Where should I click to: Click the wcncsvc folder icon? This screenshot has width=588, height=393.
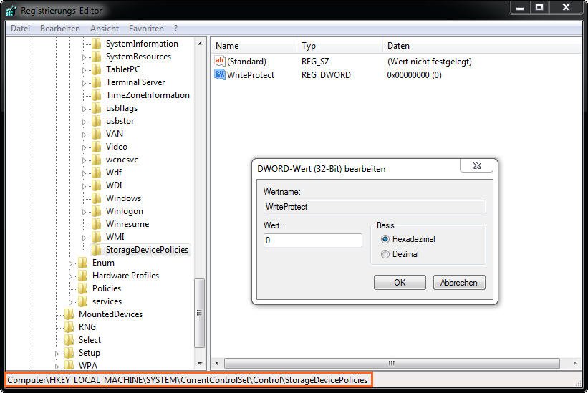click(97, 160)
